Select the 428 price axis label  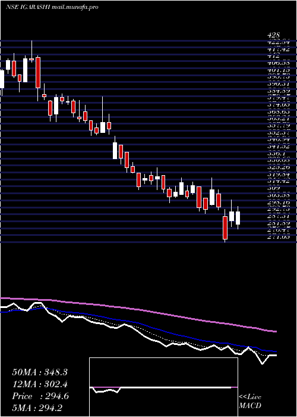[274, 35]
